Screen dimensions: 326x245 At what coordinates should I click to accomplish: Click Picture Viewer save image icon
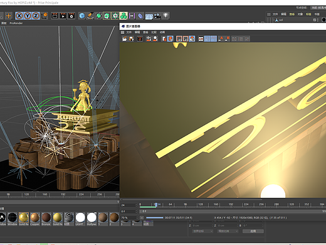click(x=132, y=39)
